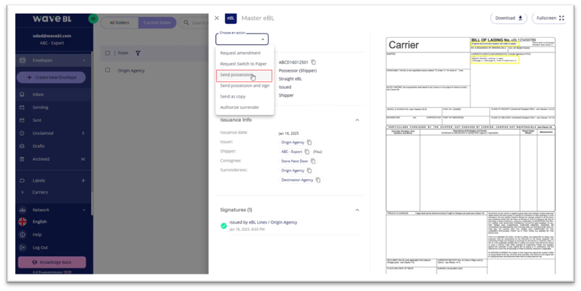
Task: Click the bill of lading preview
Action: coord(471,155)
